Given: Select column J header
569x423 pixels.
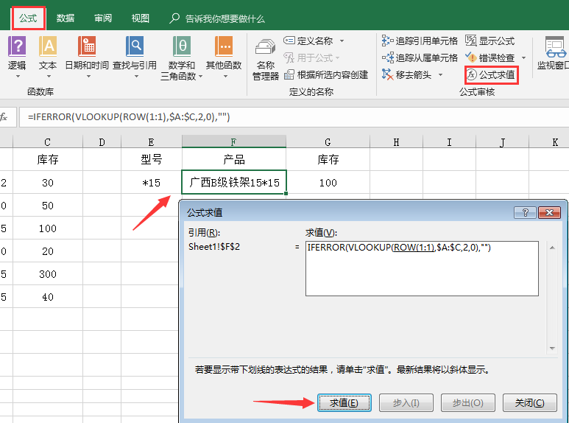Looking at the screenshot, I should (502, 141).
